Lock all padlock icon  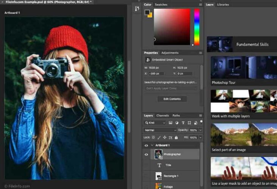[176, 137]
